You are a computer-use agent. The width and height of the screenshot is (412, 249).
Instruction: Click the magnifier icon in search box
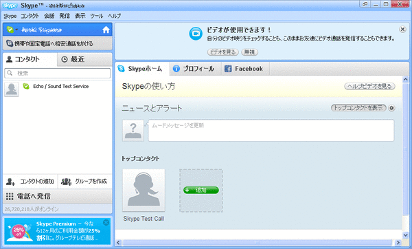click(10, 73)
